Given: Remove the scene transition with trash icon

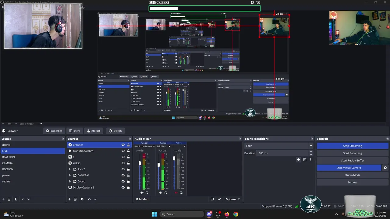Looking at the screenshot, I should click(305, 159).
